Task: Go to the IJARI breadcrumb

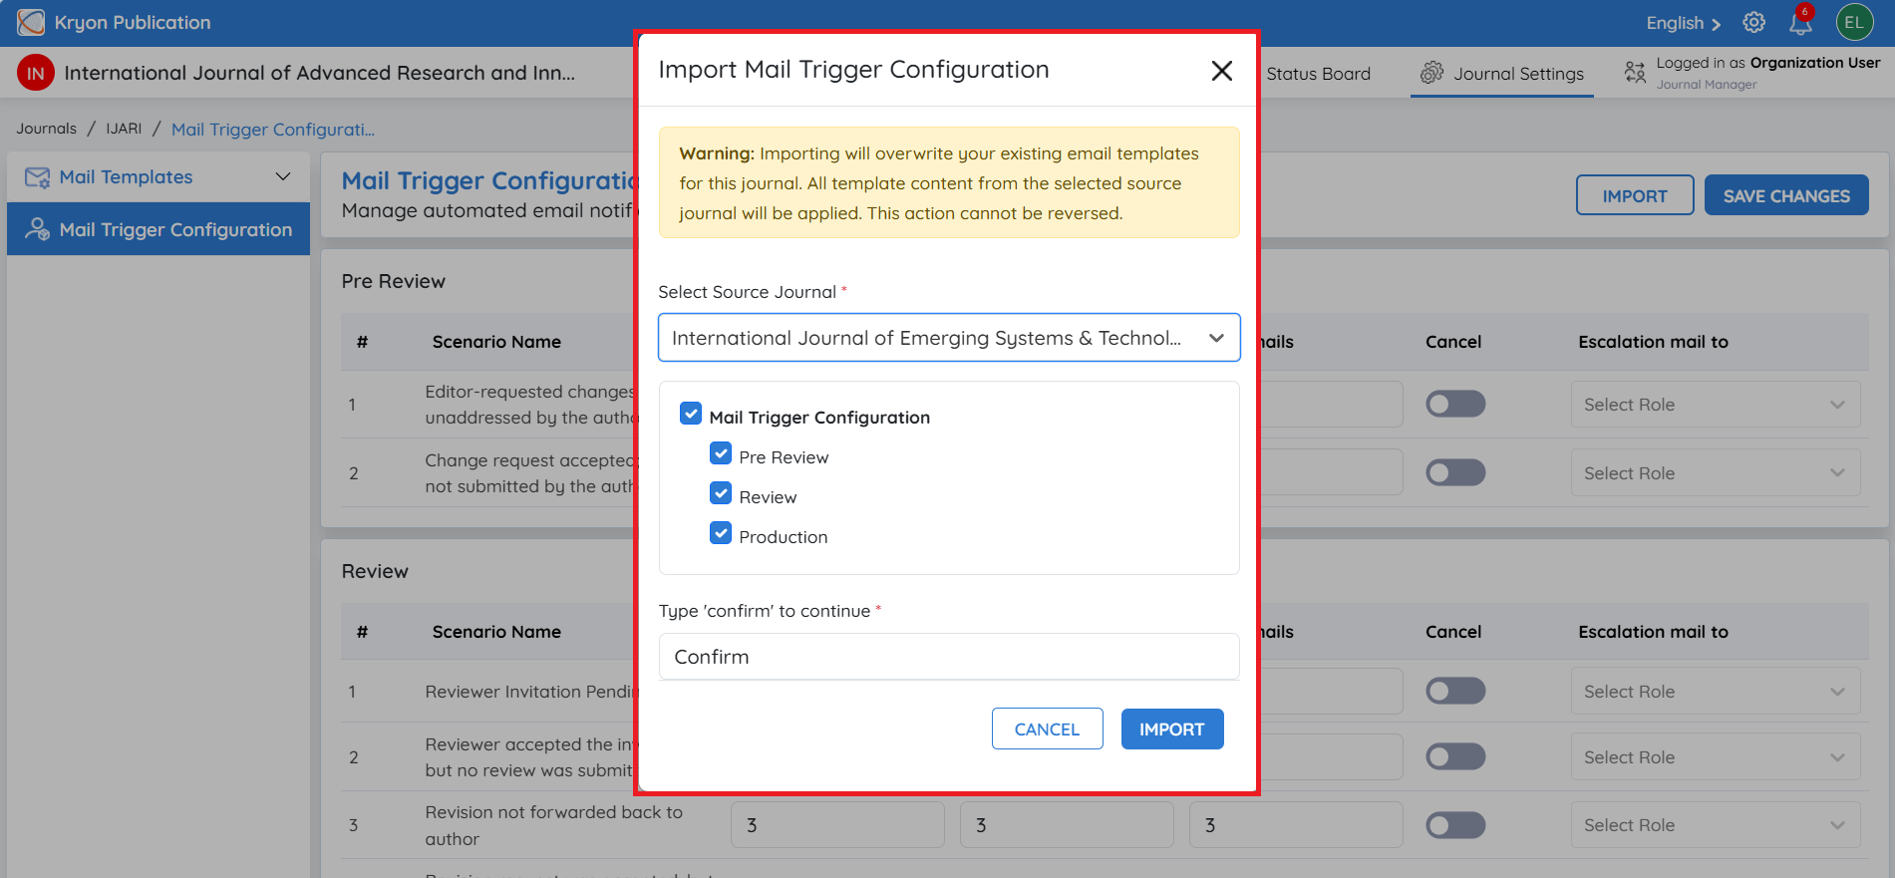Action: [x=124, y=129]
